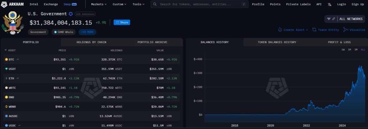
Task: Select the 1M chart range
Action: (x=349, y=50)
